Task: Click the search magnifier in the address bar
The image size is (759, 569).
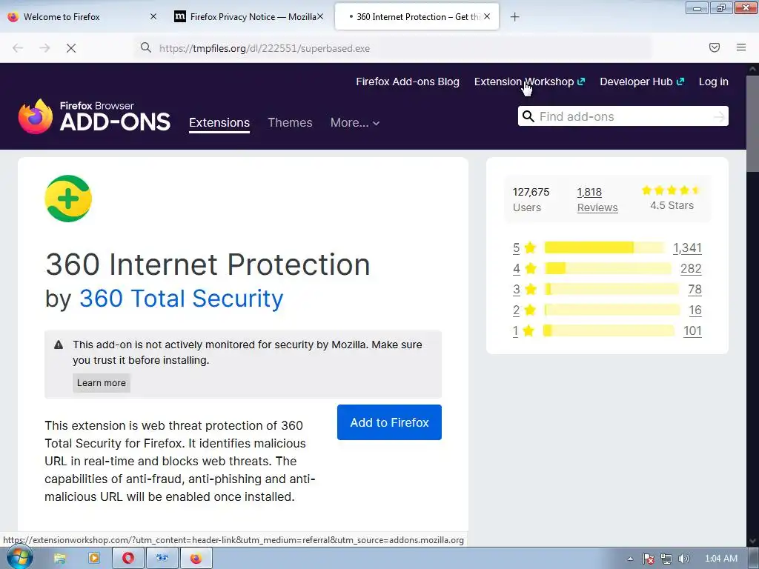Action: pos(146,47)
